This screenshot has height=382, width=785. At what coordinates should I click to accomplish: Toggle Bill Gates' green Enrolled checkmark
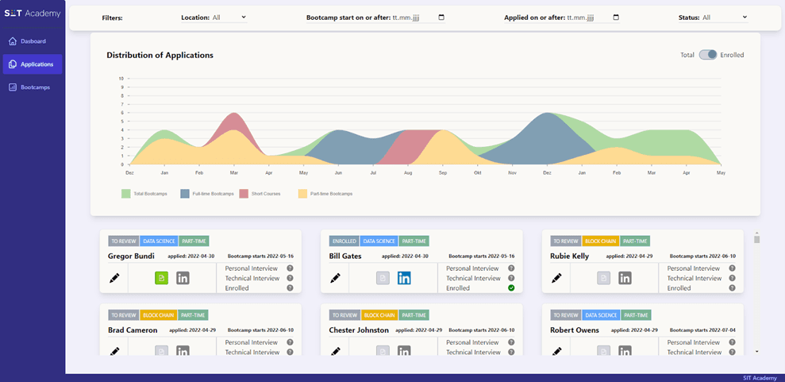(x=511, y=287)
